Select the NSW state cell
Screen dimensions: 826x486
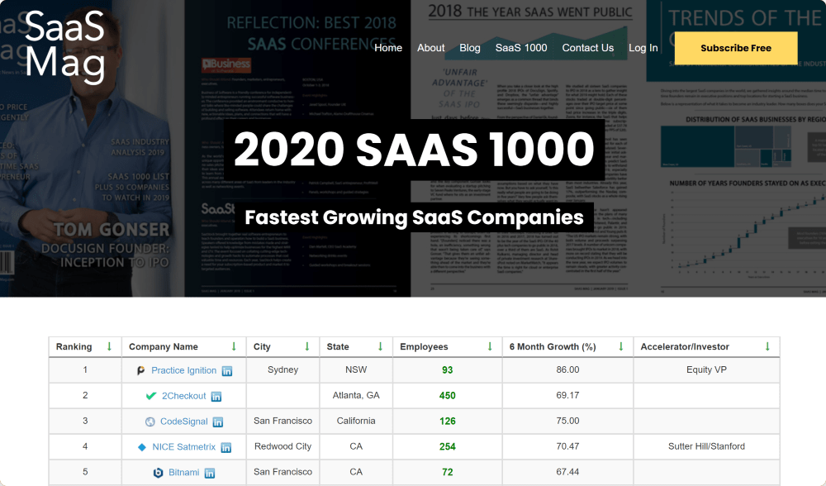click(356, 370)
